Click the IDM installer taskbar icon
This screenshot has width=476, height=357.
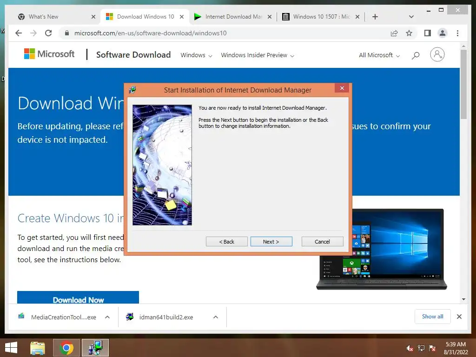click(x=95, y=348)
